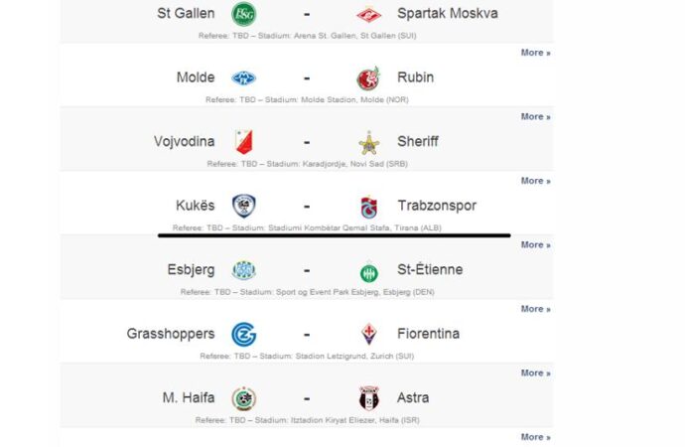685x447 pixels.
Task: Click the Grasshoppers team name
Action: [x=171, y=334]
